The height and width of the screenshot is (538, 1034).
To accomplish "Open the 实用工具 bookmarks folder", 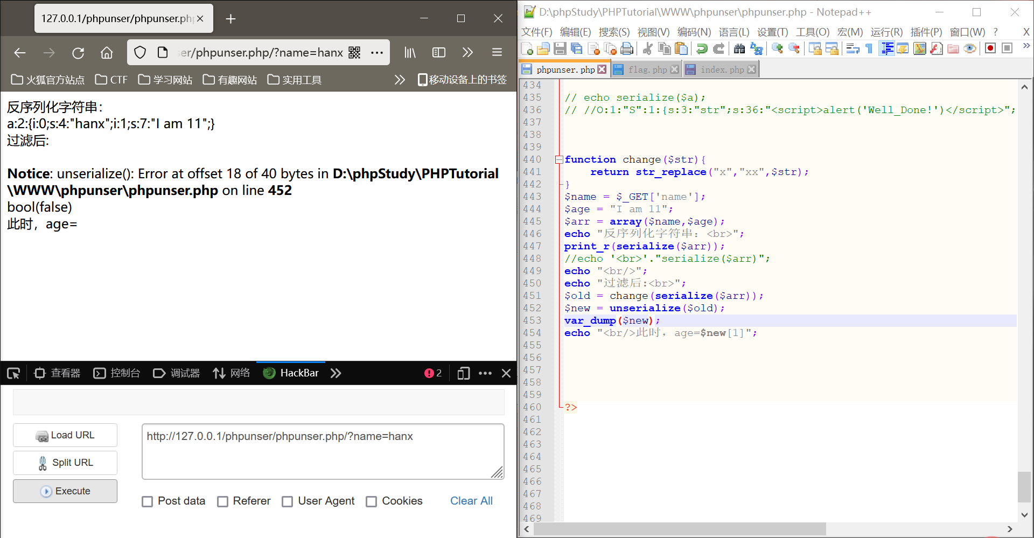I will (x=295, y=80).
